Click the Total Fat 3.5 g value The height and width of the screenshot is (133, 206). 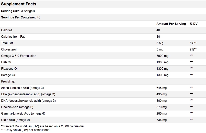(x=160, y=43)
